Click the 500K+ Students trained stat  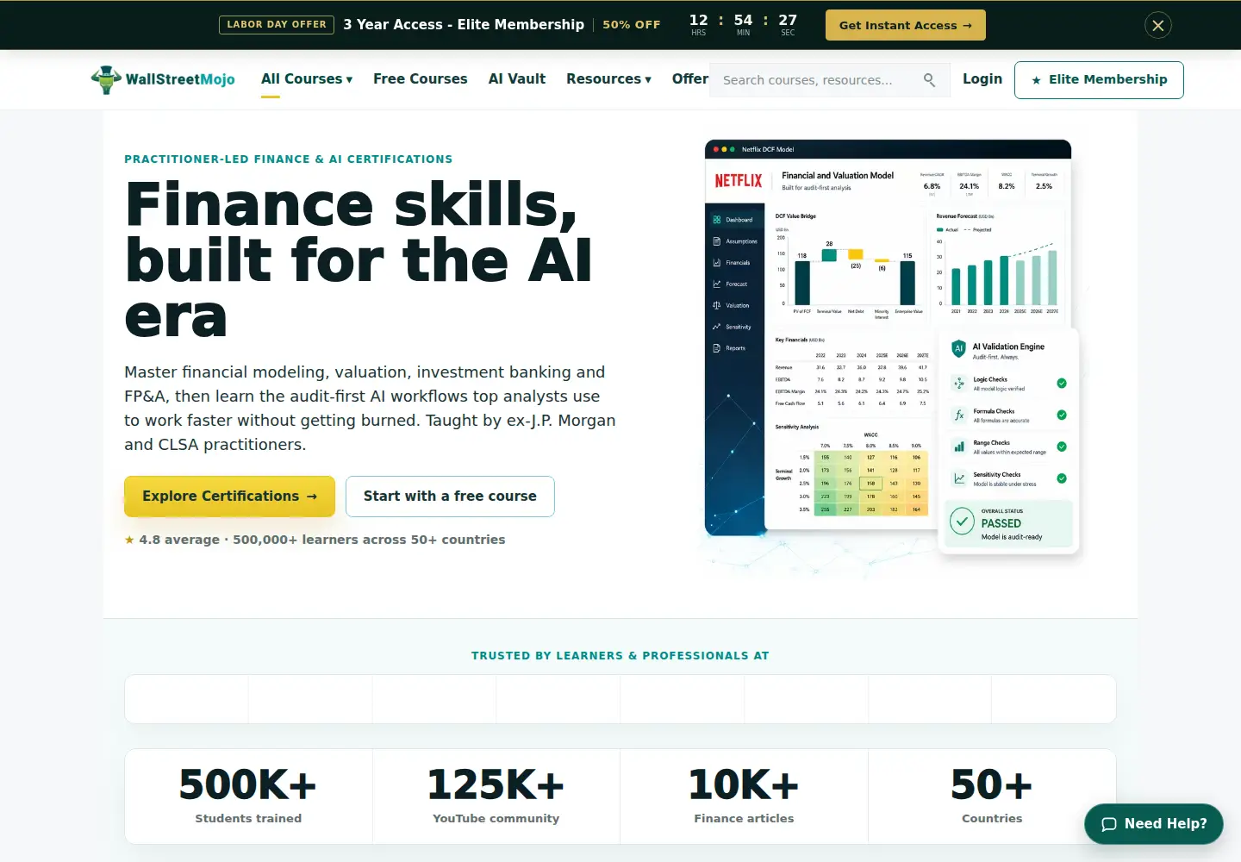click(248, 796)
